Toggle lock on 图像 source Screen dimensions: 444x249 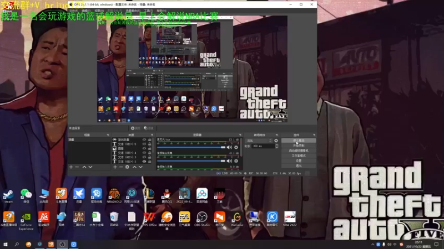[149, 148]
